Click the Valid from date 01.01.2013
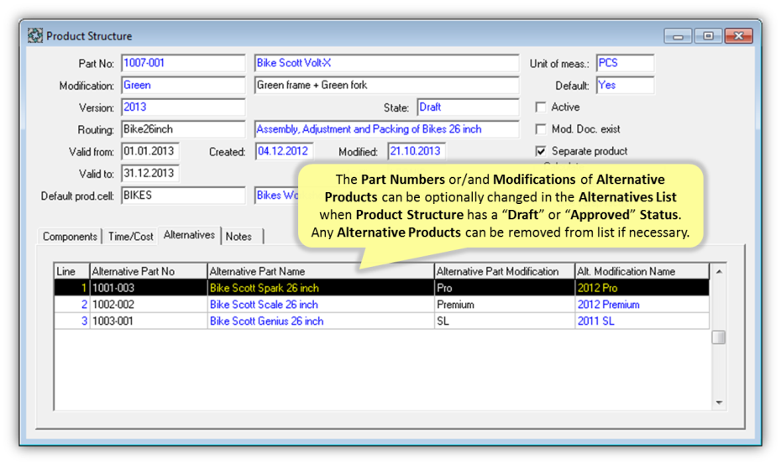Screen dimensions: 781x465 tap(150, 151)
